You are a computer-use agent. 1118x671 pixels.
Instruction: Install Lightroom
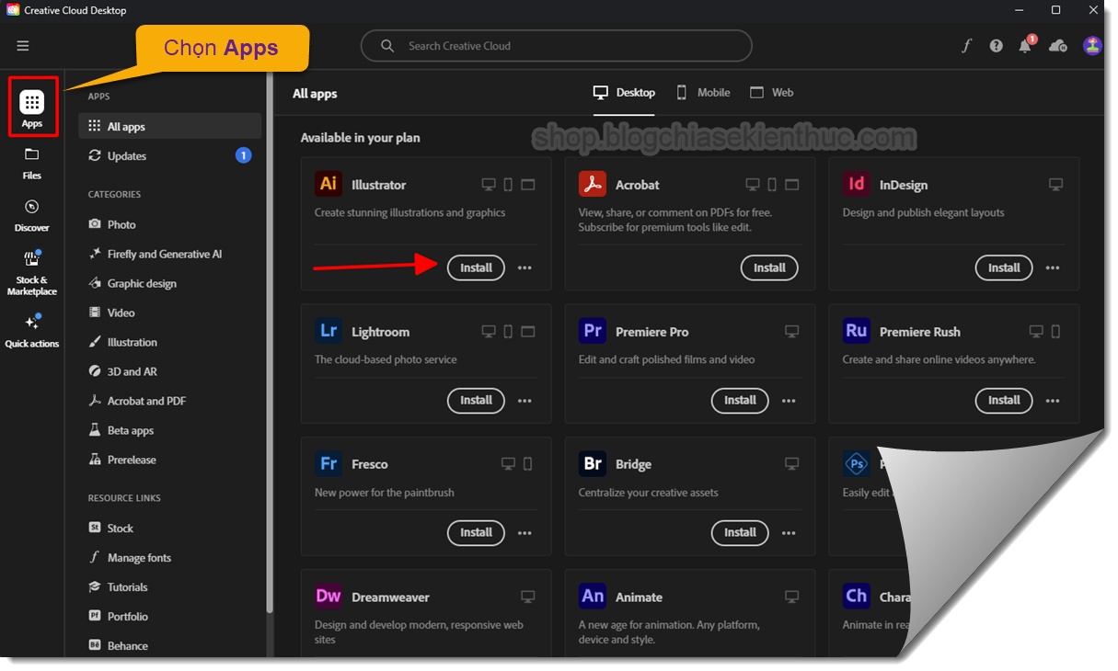coord(476,400)
